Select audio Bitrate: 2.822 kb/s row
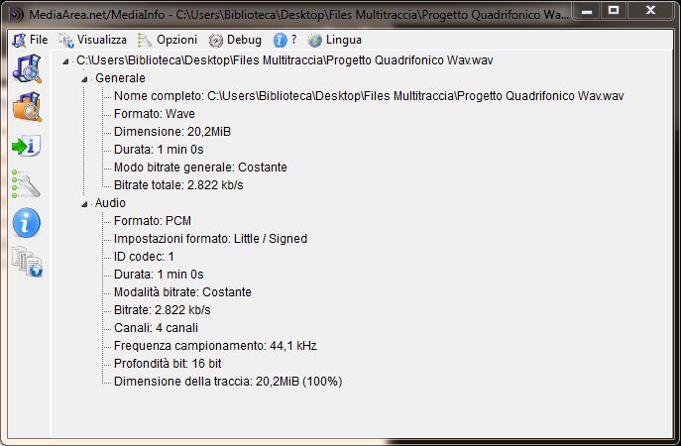The width and height of the screenshot is (681, 446). point(162,309)
